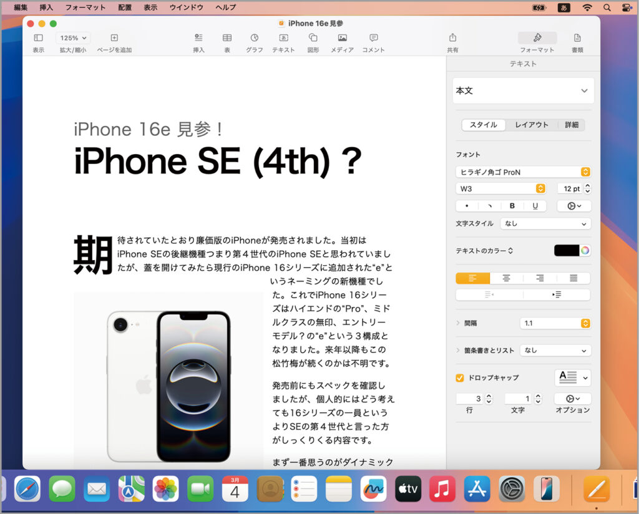Open the ヒラギノ角ゴ ProN font dropdown
639x514 pixels.
pyautogui.click(x=523, y=172)
